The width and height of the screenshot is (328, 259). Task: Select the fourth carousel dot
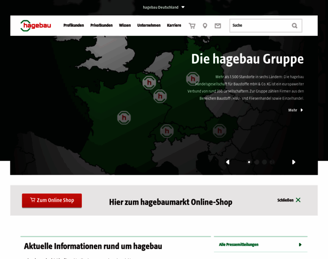[272, 162]
